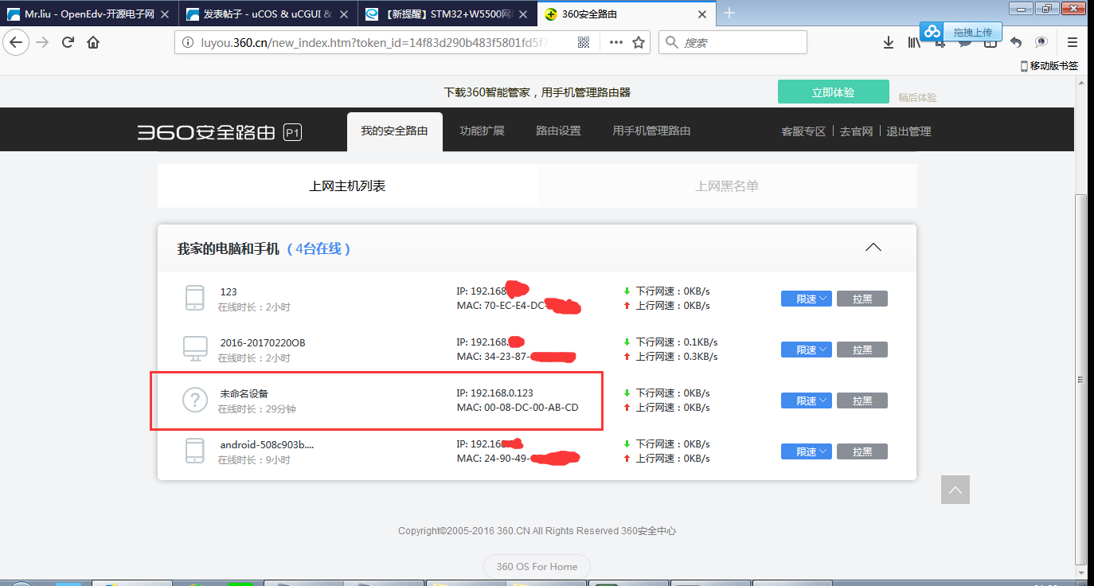Close the 360安全路由 browser tab
This screenshot has width=1094, height=586.
pos(701,14)
